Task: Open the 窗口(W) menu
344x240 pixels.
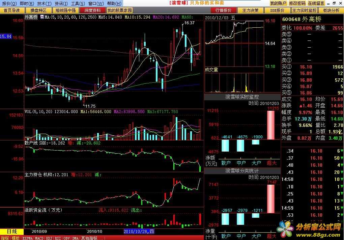Action: pos(96,3)
